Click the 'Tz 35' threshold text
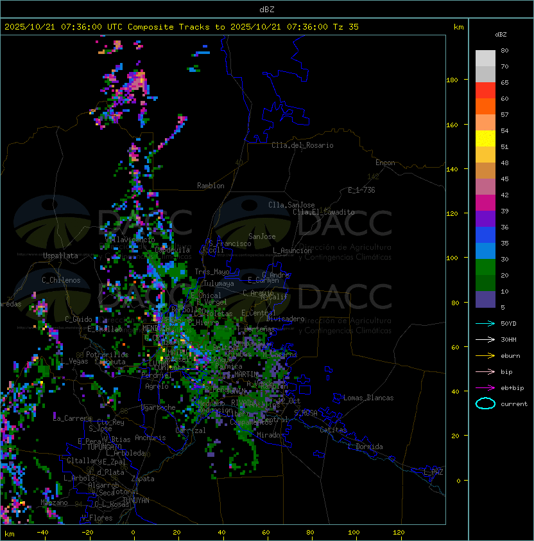The image size is (534, 541). coord(346,27)
